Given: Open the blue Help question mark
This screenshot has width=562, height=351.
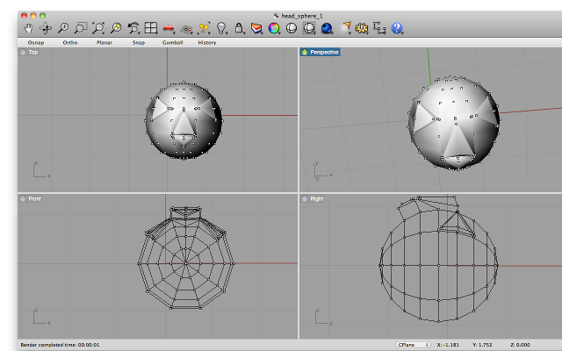Looking at the screenshot, I should pyautogui.click(x=397, y=28).
